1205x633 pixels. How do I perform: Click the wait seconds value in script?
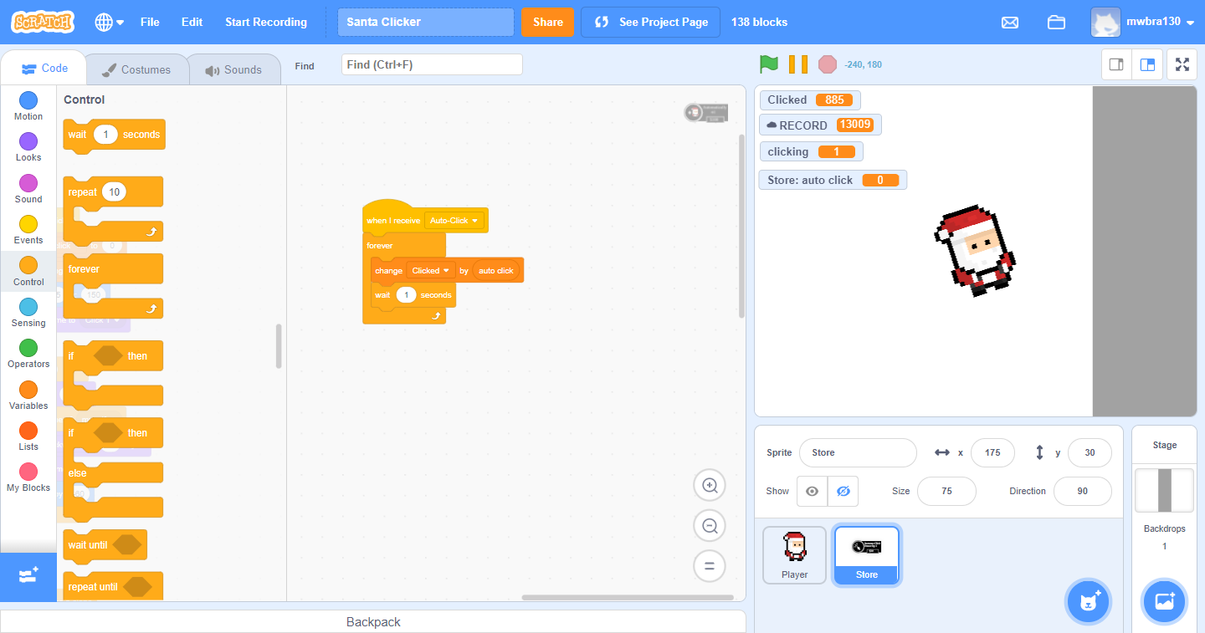click(406, 295)
